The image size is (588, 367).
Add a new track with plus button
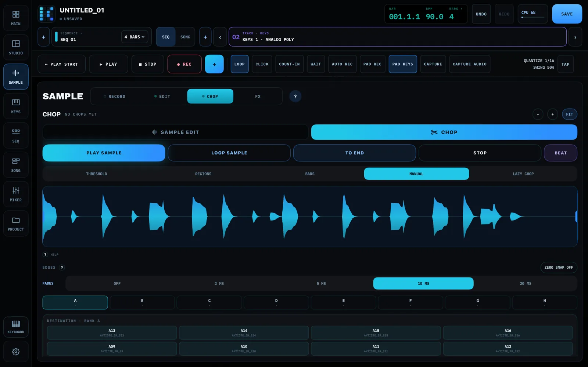[x=205, y=37]
